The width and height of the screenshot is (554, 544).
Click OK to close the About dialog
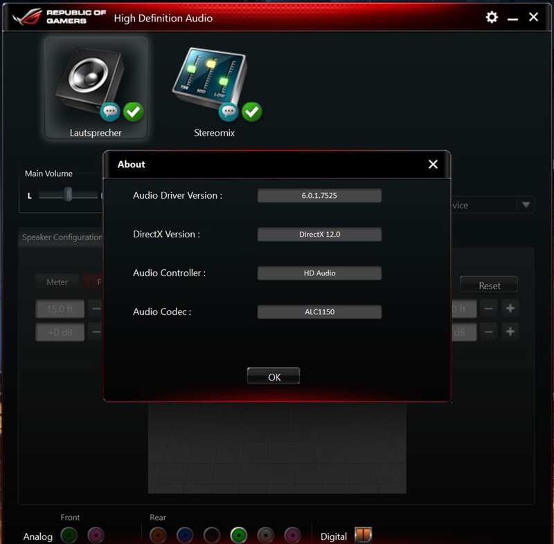[273, 376]
